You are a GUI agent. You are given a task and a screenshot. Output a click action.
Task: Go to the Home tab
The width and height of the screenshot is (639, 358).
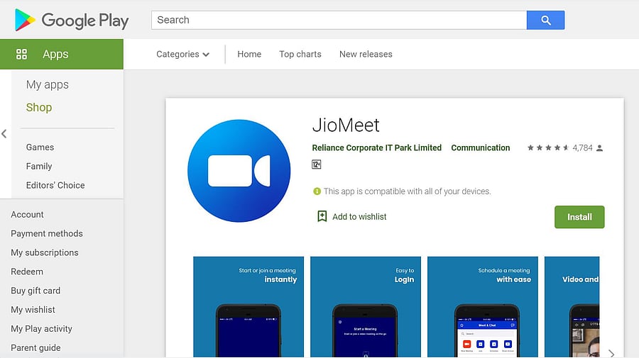249,55
